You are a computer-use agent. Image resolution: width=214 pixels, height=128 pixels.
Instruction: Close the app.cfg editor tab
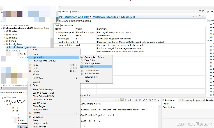[67, 11]
